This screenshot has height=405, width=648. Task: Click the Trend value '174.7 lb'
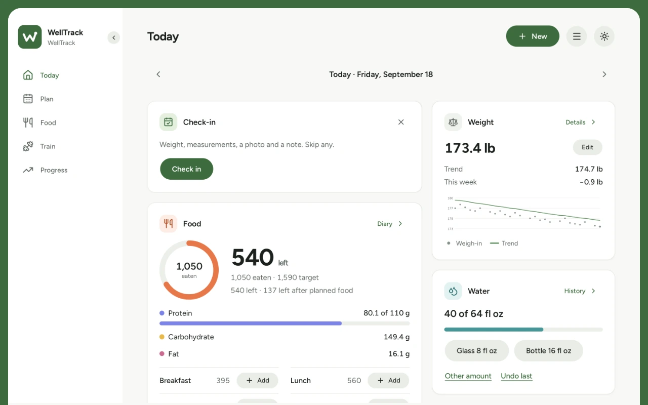point(589,169)
